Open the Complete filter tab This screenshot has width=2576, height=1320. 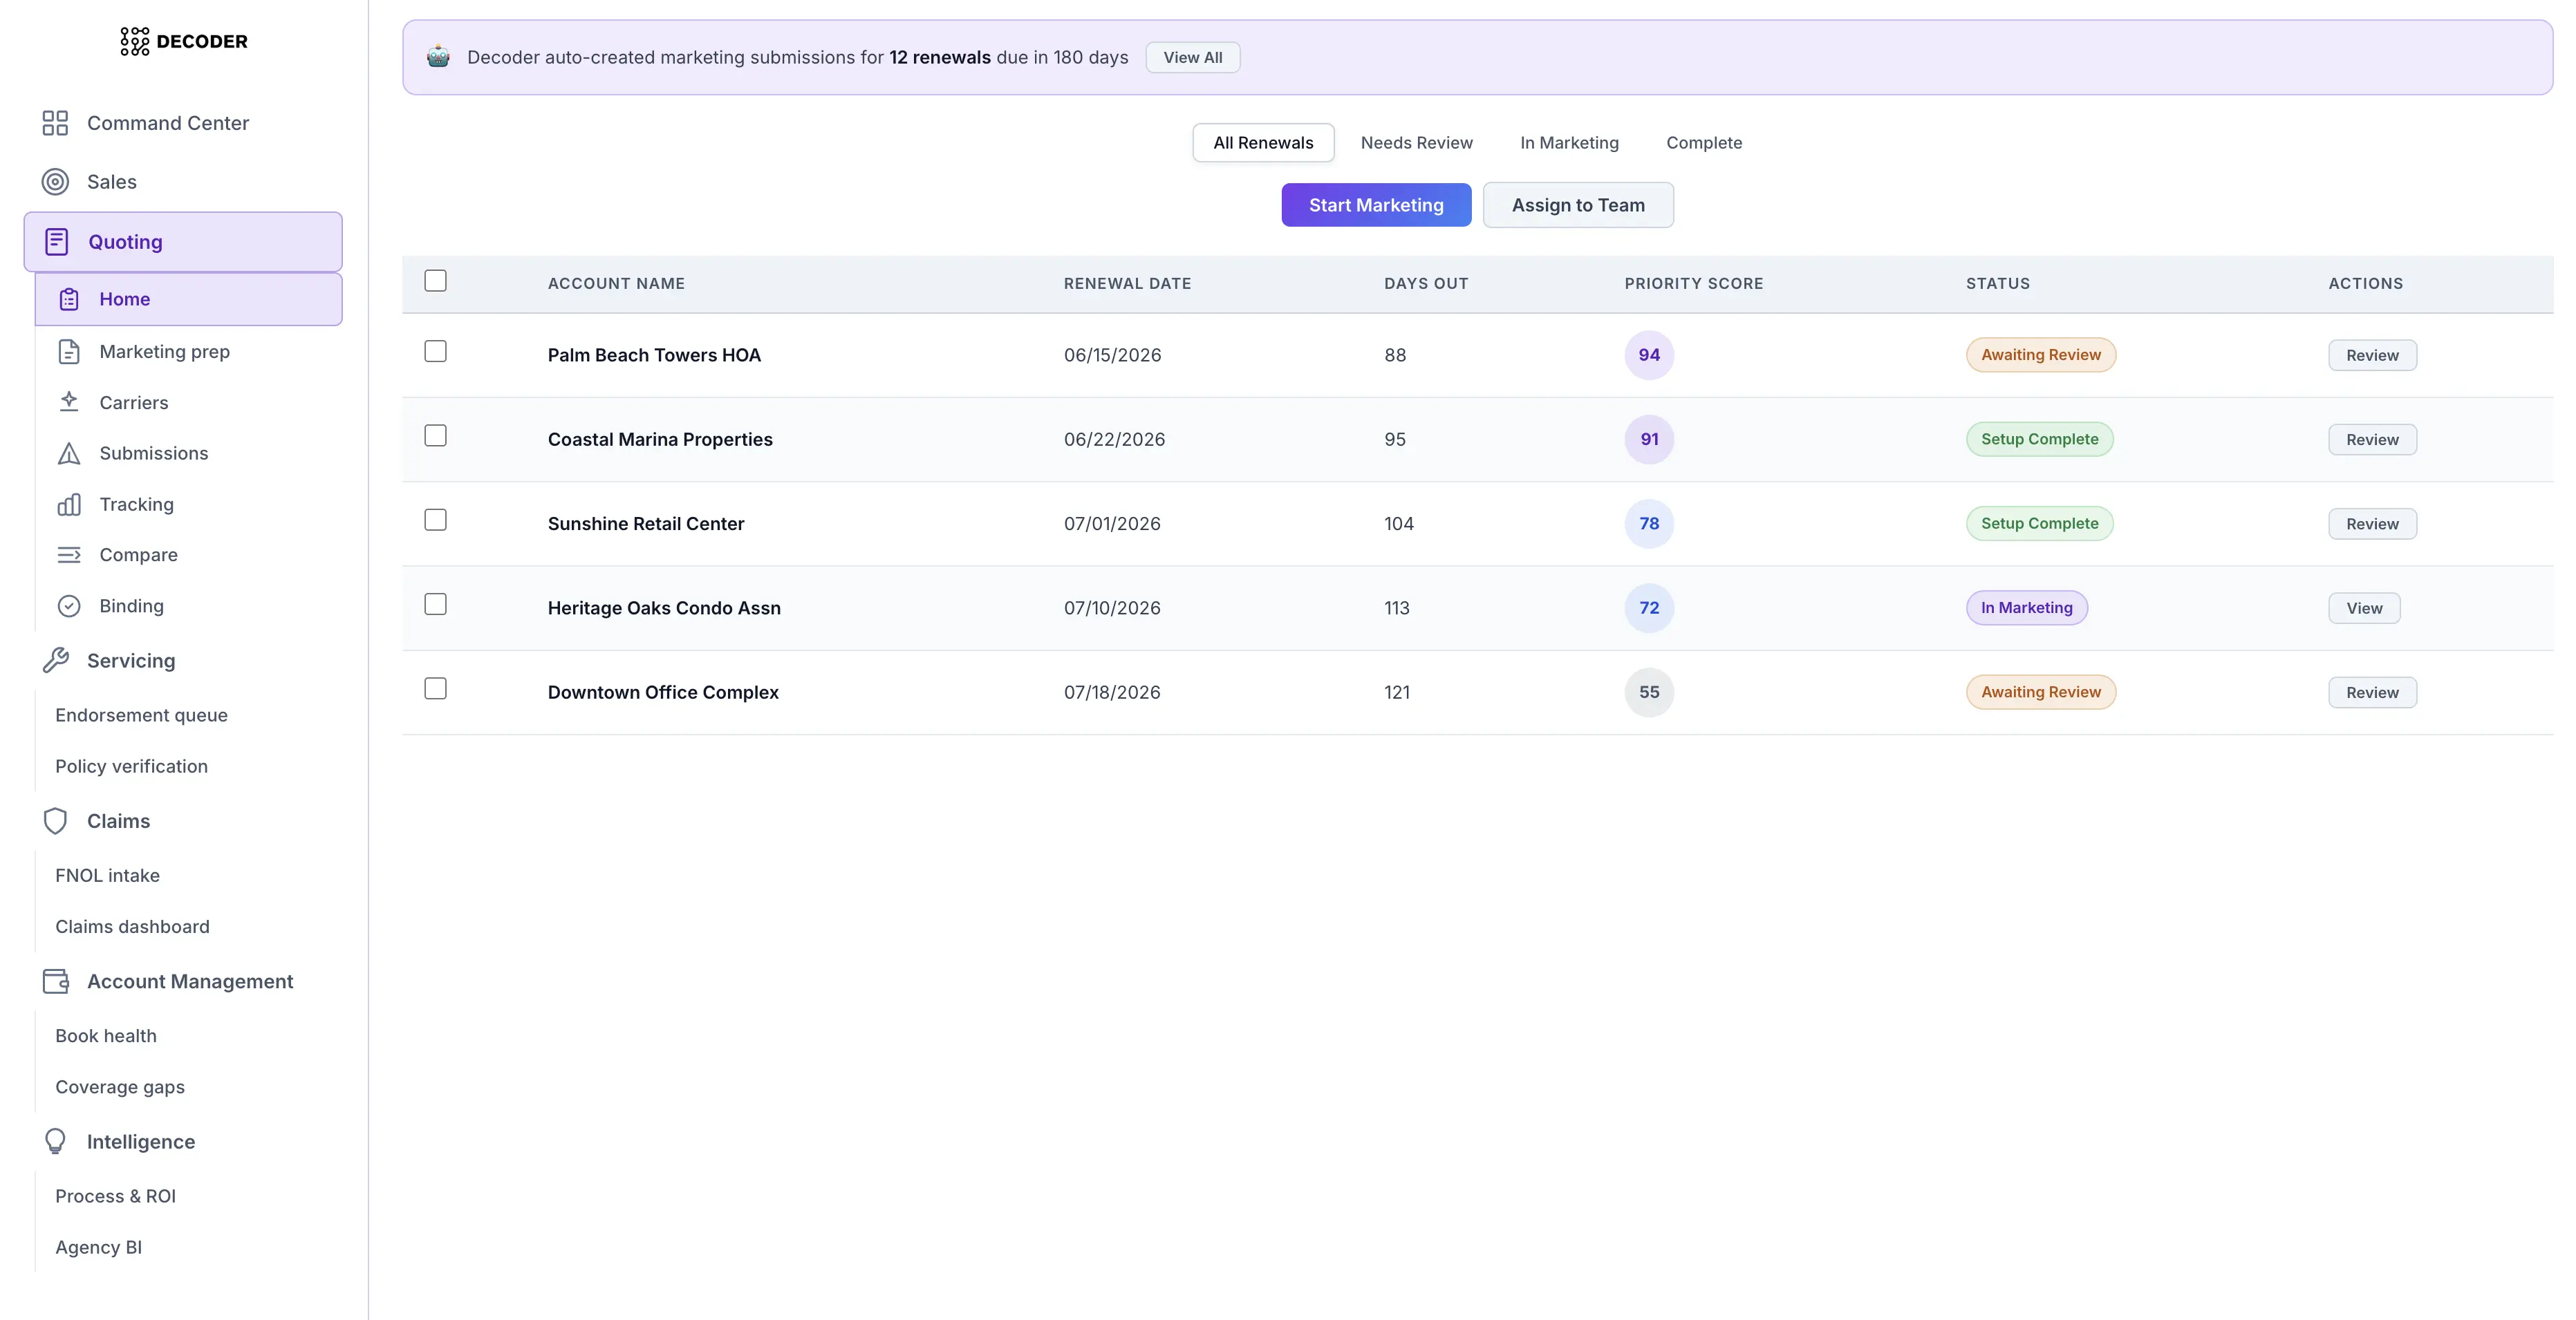(x=1704, y=143)
